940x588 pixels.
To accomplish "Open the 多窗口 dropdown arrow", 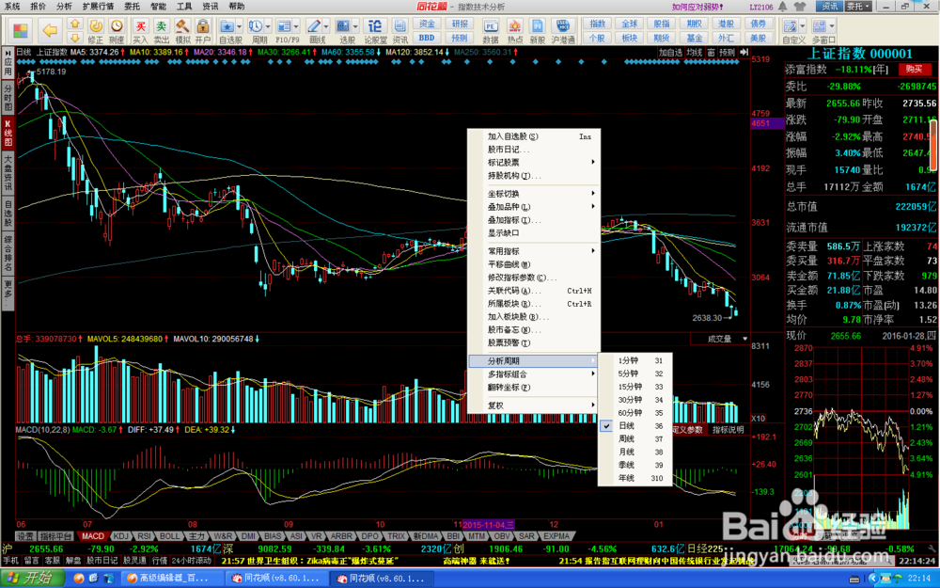I will pos(832,26).
